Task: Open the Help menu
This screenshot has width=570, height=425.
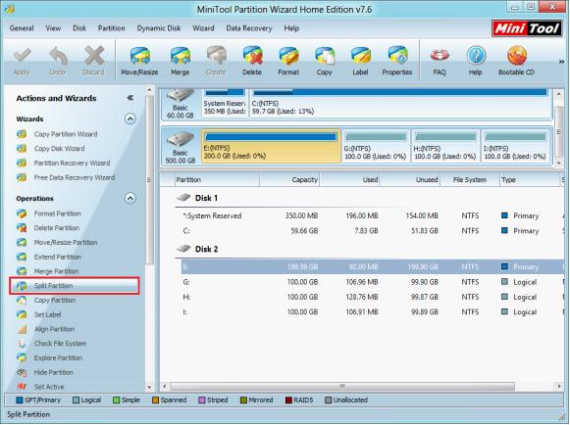Action: (x=291, y=28)
